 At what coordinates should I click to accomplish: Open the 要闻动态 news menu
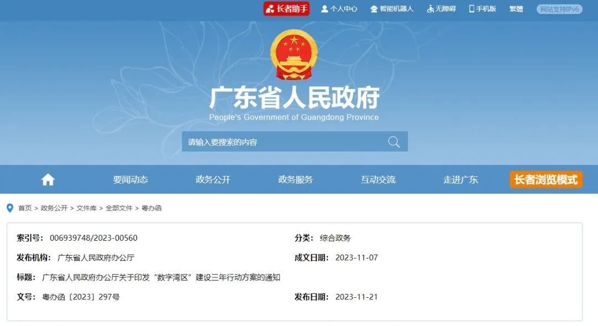tap(131, 179)
